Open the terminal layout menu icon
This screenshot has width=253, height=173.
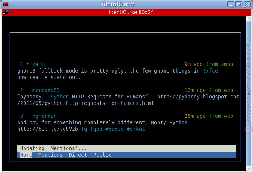pyautogui.click(x=5, y=12)
